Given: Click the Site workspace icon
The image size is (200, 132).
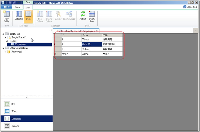Looking at the screenshot, I should [x=7, y=104].
